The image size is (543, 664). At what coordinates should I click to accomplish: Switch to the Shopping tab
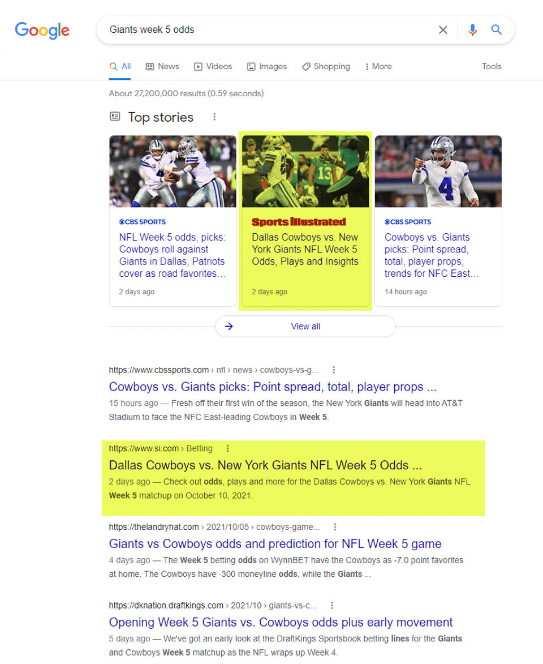pos(326,66)
